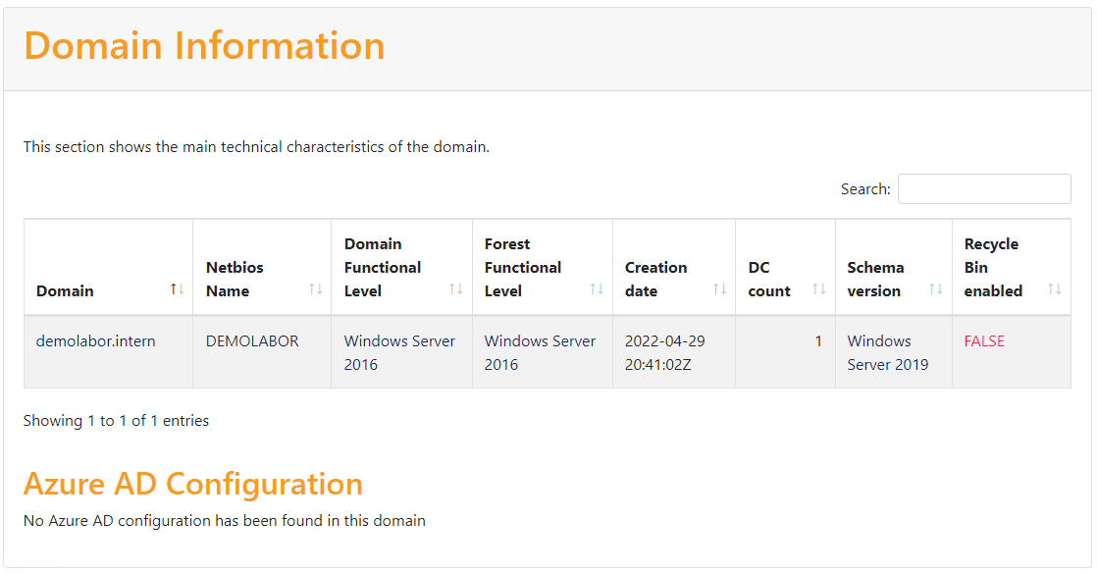This screenshot has width=1097, height=573.
Task: Click the Showing 1 to 1 entries text
Action: [x=117, y=421]
